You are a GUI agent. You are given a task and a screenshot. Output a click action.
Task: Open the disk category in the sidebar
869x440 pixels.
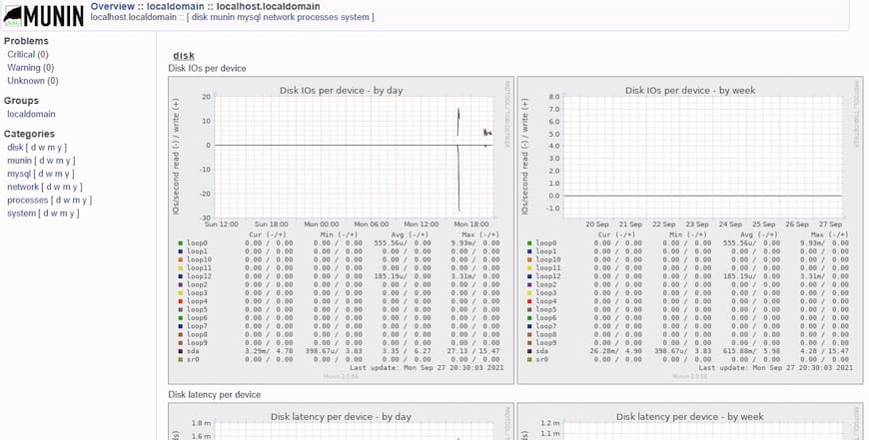click(x=15, y=148)
